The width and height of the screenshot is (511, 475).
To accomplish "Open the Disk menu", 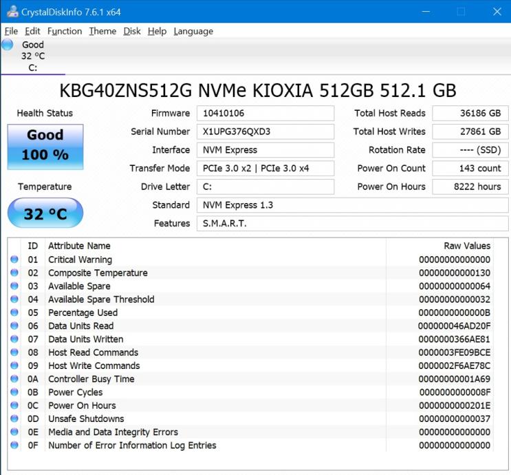I will tap(132, 31).
